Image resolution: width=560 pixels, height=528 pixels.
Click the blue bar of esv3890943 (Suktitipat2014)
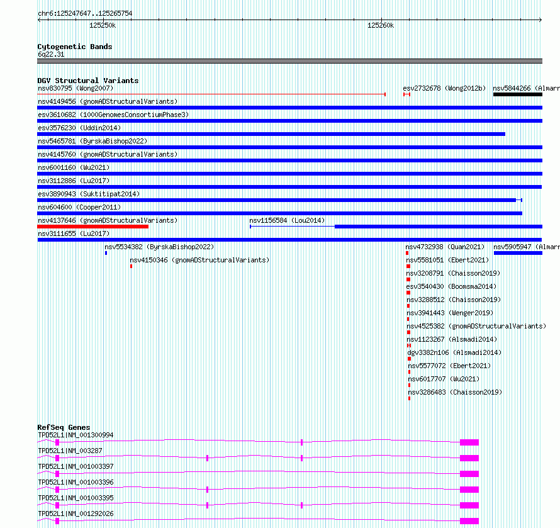(x=279, y=200)
